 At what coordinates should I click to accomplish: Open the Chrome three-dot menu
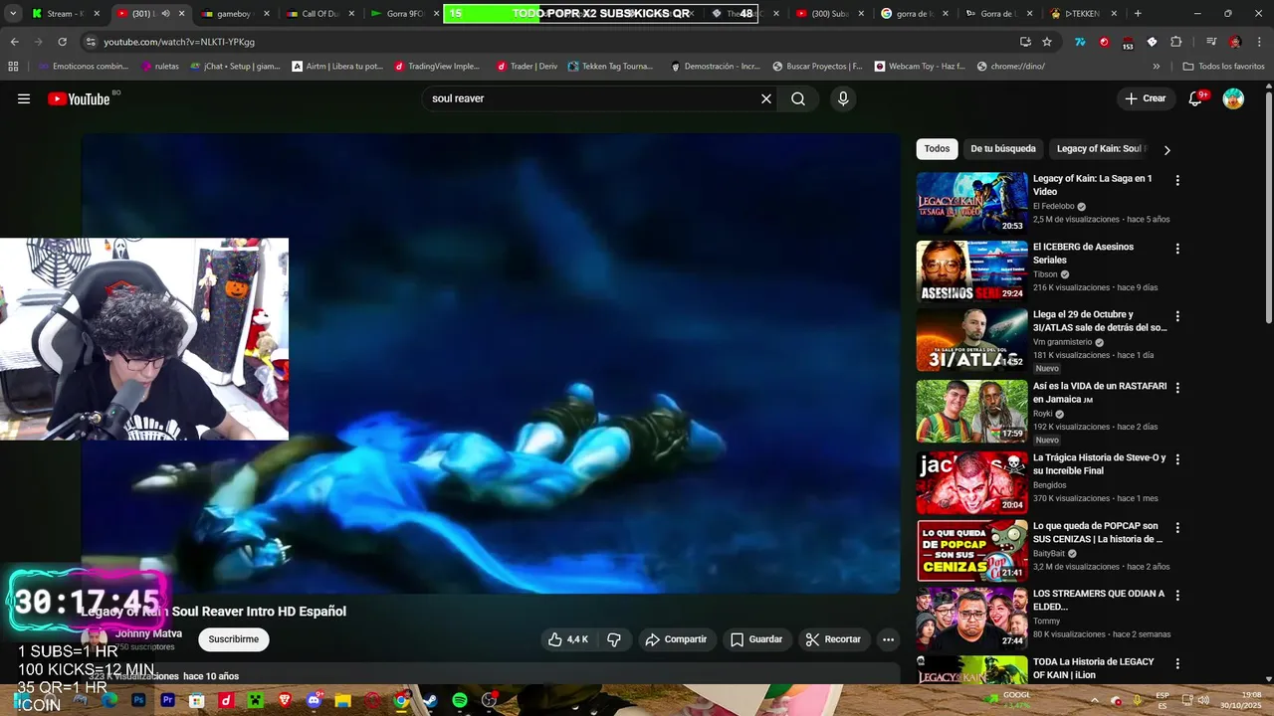[1260, 42]
